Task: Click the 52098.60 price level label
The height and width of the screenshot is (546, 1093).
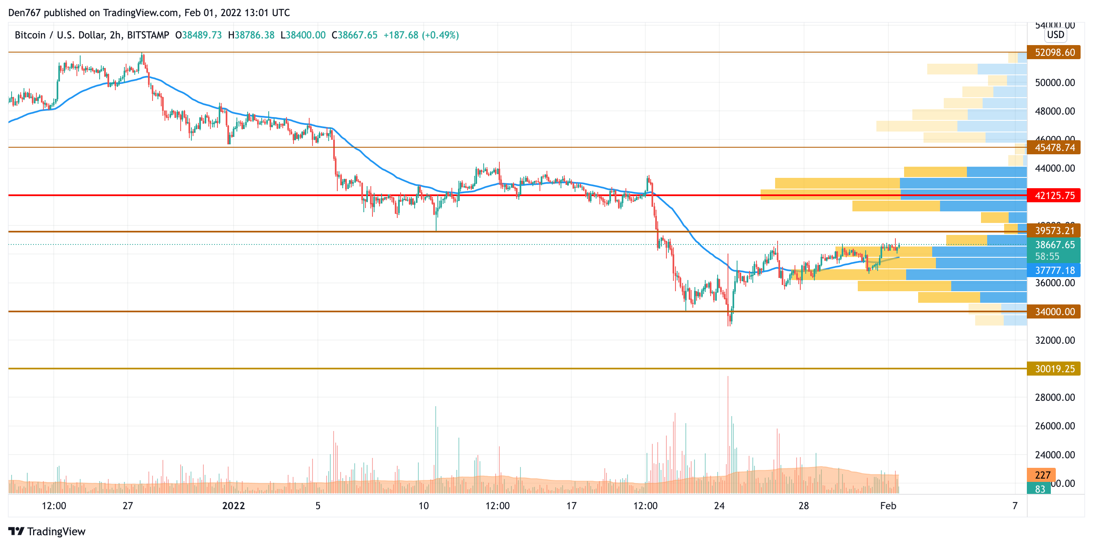Action: 1055,53
